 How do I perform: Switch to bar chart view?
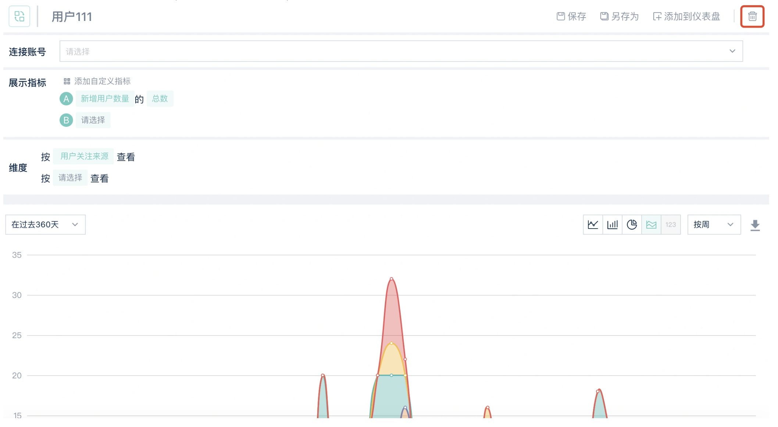point(612,225)
